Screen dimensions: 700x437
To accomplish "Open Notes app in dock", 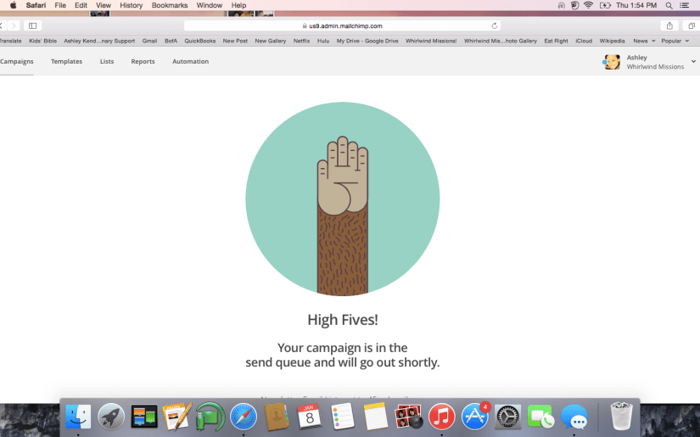I will click(x=375, y=417).
